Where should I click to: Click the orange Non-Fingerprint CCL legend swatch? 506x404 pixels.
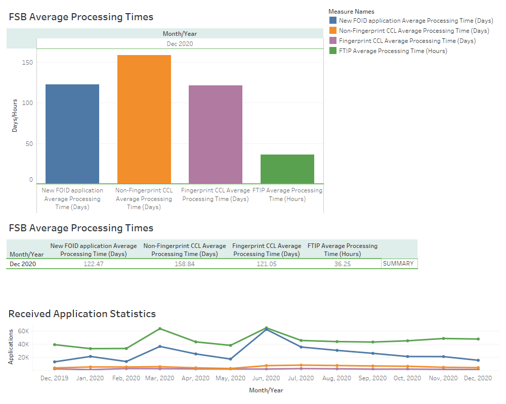click(x=331, y=31)
